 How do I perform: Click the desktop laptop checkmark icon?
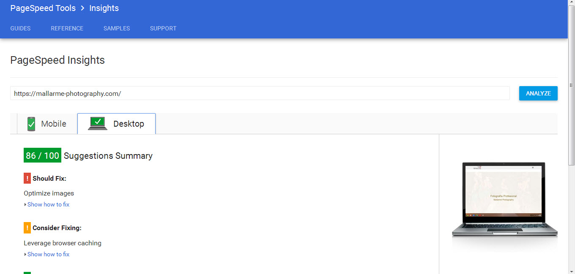[98, 123]
